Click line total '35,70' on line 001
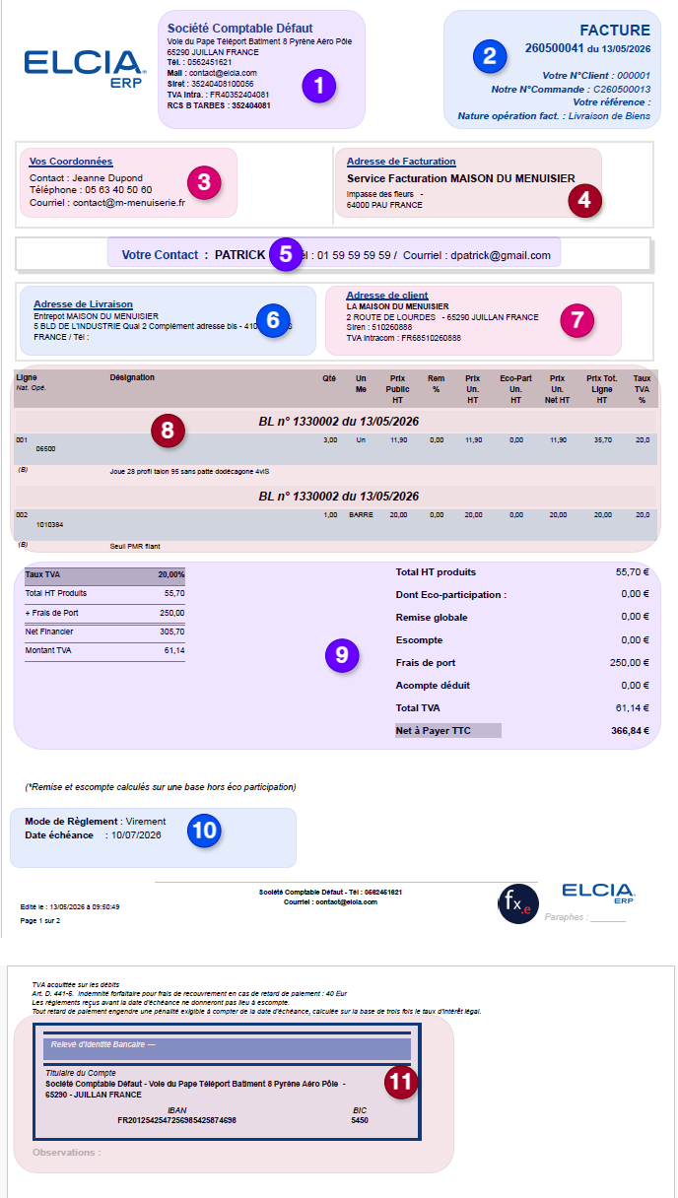 click(x=602, y=439)
